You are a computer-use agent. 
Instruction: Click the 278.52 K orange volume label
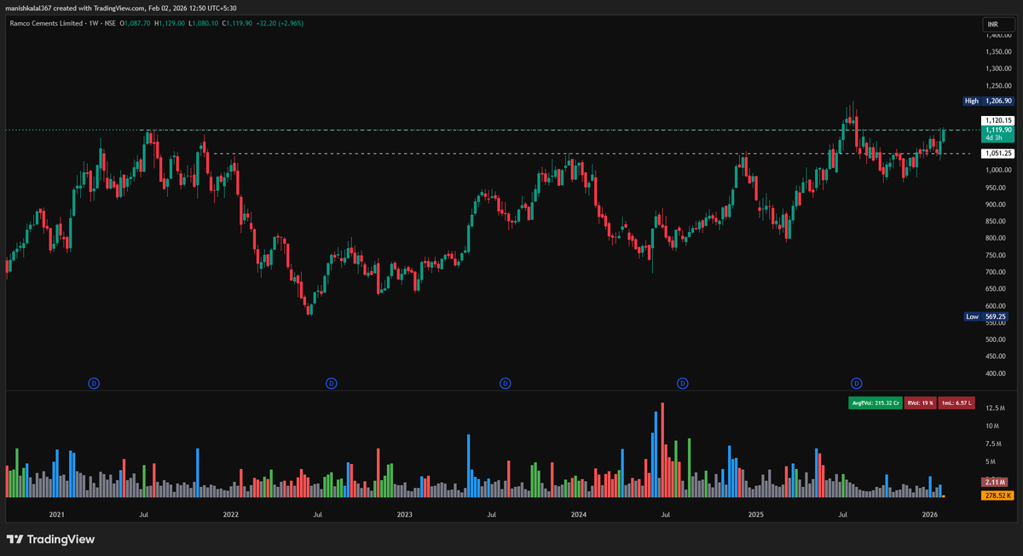click(x=996, y=495)
